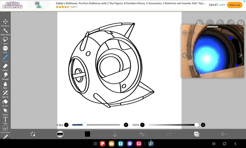Switch between brush and eraser
Image resolution: width=246 pixels, height=148 pixels.
33,134
